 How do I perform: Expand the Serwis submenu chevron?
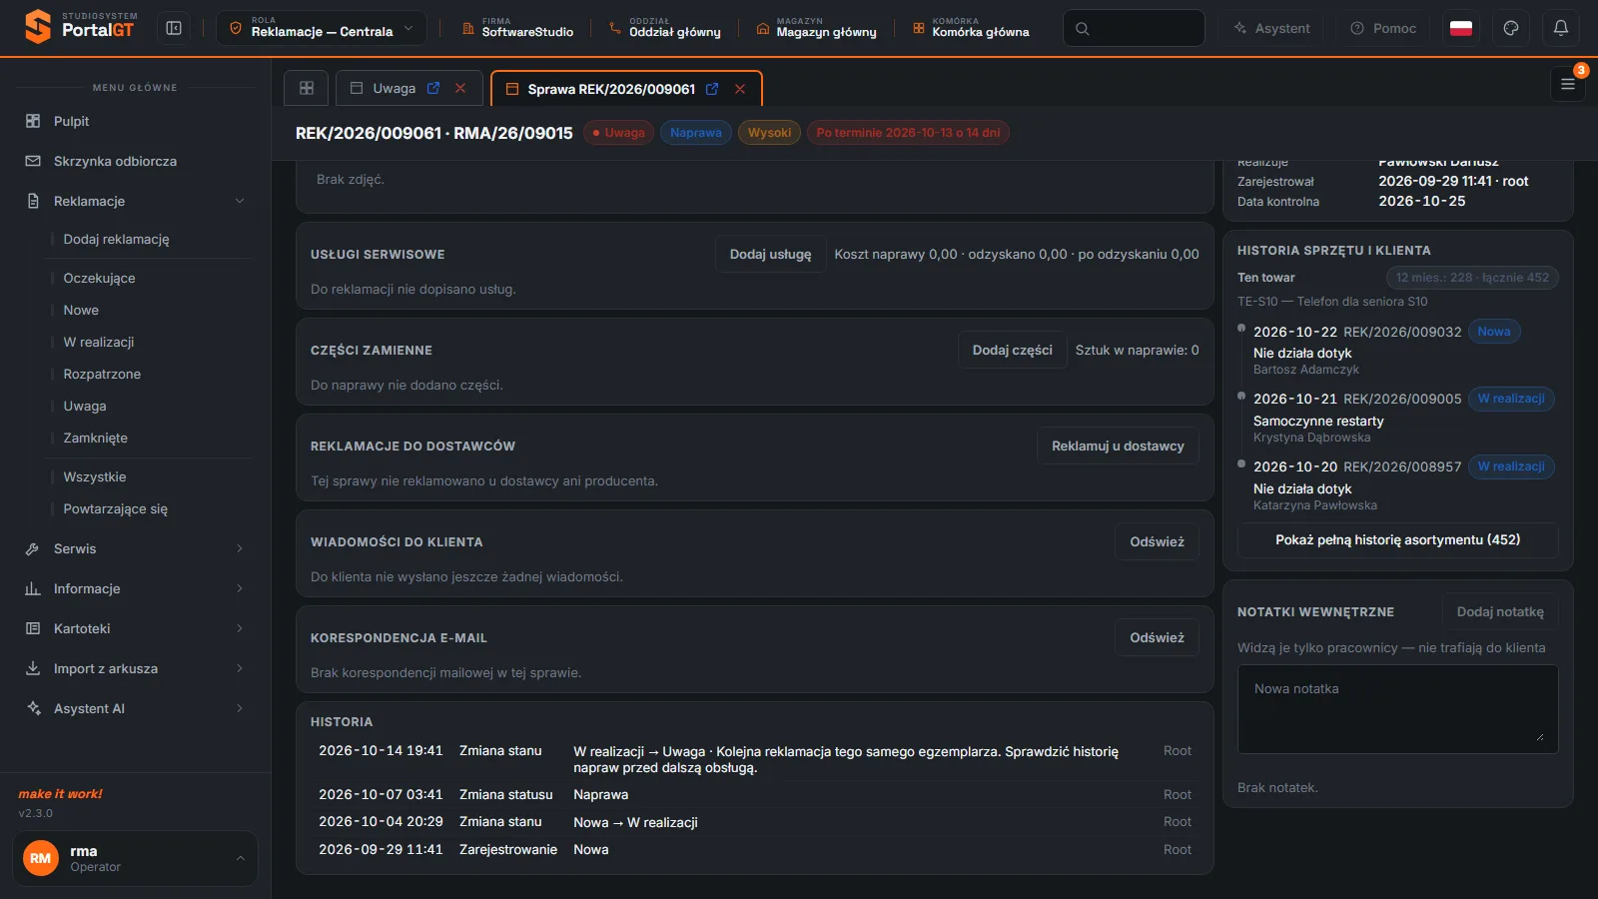point(240,548)
